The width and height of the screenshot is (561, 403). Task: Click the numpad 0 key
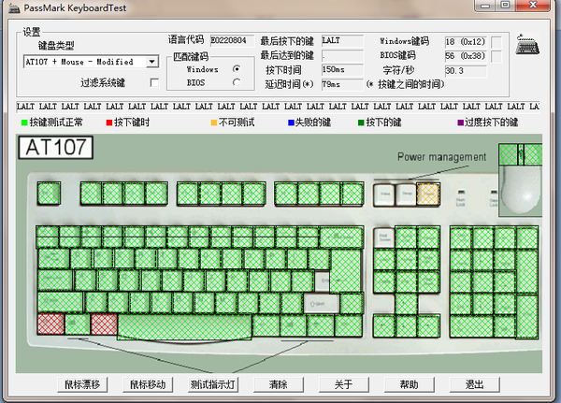[471, 326]
